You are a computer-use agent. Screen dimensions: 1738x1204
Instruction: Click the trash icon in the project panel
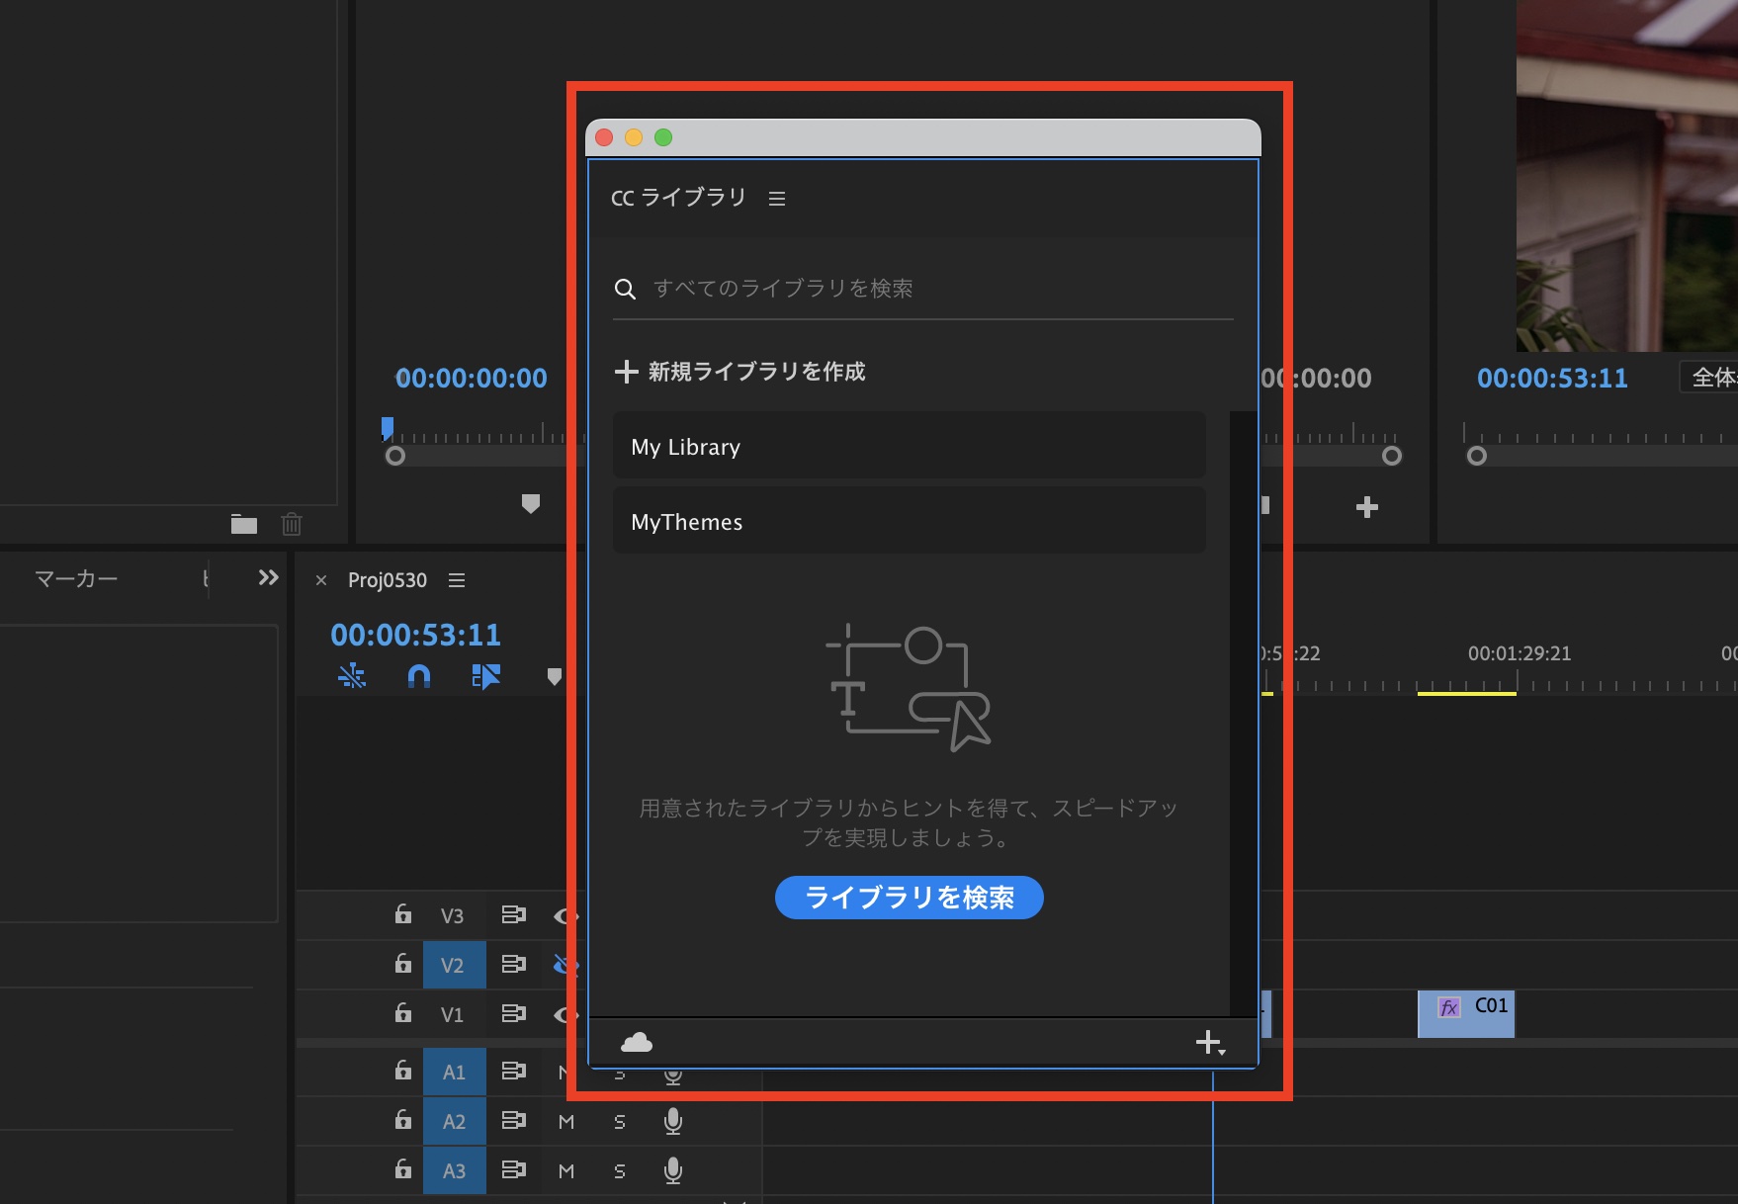(292, 524)
